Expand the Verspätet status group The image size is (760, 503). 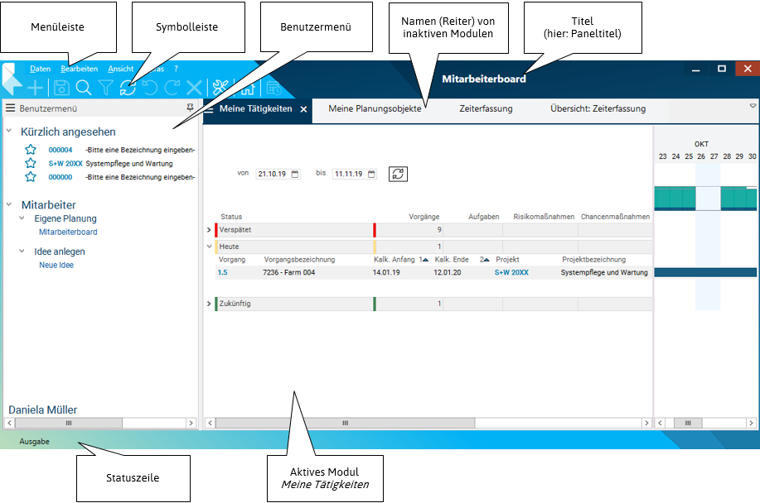tap(209, 230)
